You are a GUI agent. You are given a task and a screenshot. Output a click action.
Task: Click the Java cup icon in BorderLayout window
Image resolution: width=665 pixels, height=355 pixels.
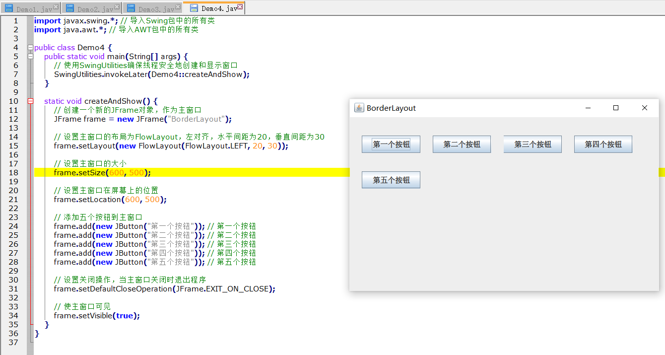click(x=359, y=108)
